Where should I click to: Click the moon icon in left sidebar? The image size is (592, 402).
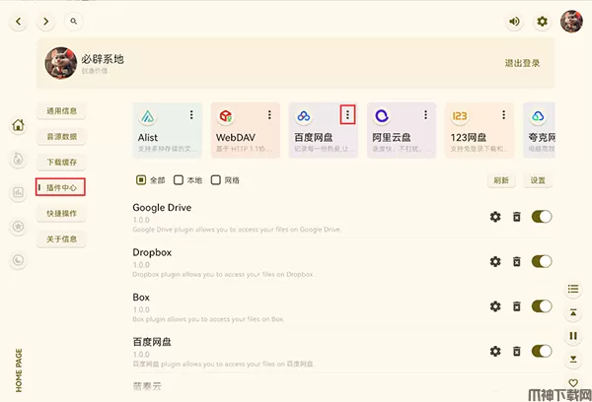point(18,260)
